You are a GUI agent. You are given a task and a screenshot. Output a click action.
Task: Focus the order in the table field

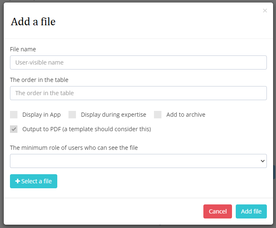click(138, 93)
